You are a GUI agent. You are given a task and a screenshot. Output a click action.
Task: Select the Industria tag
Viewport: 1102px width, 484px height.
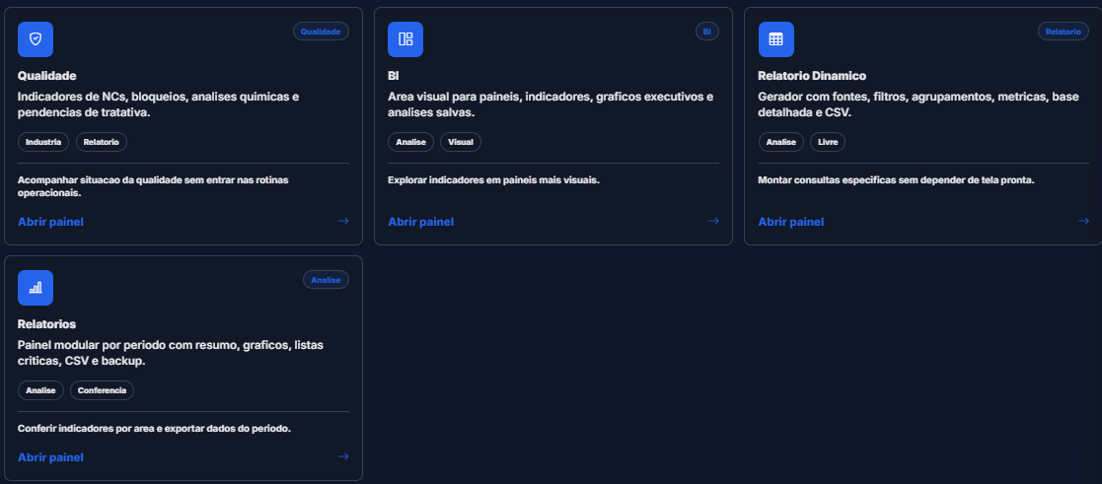click(43, 142)
